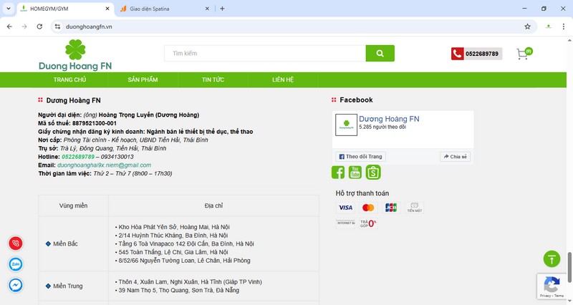Click the second hotline number 0934130013
573x305 pixels.
(x=117, y=157)
